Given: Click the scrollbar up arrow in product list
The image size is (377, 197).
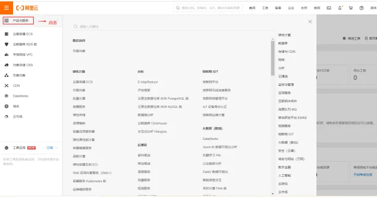Looking at the screenshot, I should 272,39.
